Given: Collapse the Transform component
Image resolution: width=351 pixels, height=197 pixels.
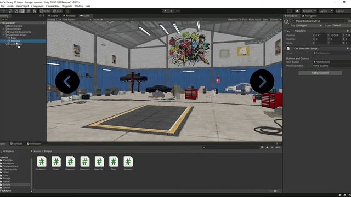Looking at the screenshot, I should pos(285,31).
